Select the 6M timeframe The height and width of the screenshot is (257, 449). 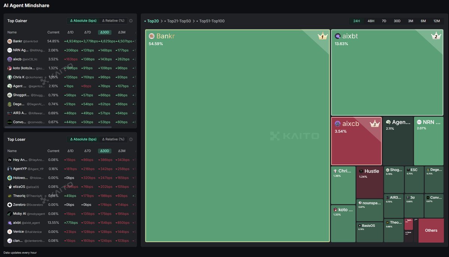(423, 21)
